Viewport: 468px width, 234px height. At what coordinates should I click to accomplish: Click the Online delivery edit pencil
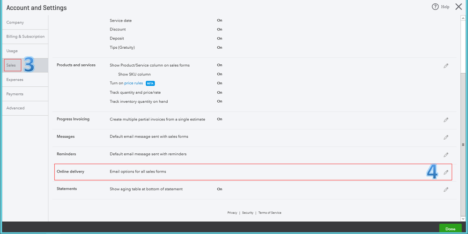tap(446, 172)
